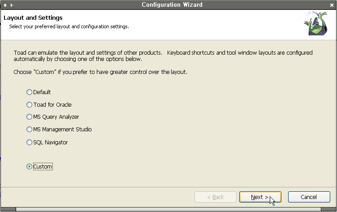The width and height of the screenshot is (337, 212).
Task: Click the Next button to continue
Action: (260, 197)
